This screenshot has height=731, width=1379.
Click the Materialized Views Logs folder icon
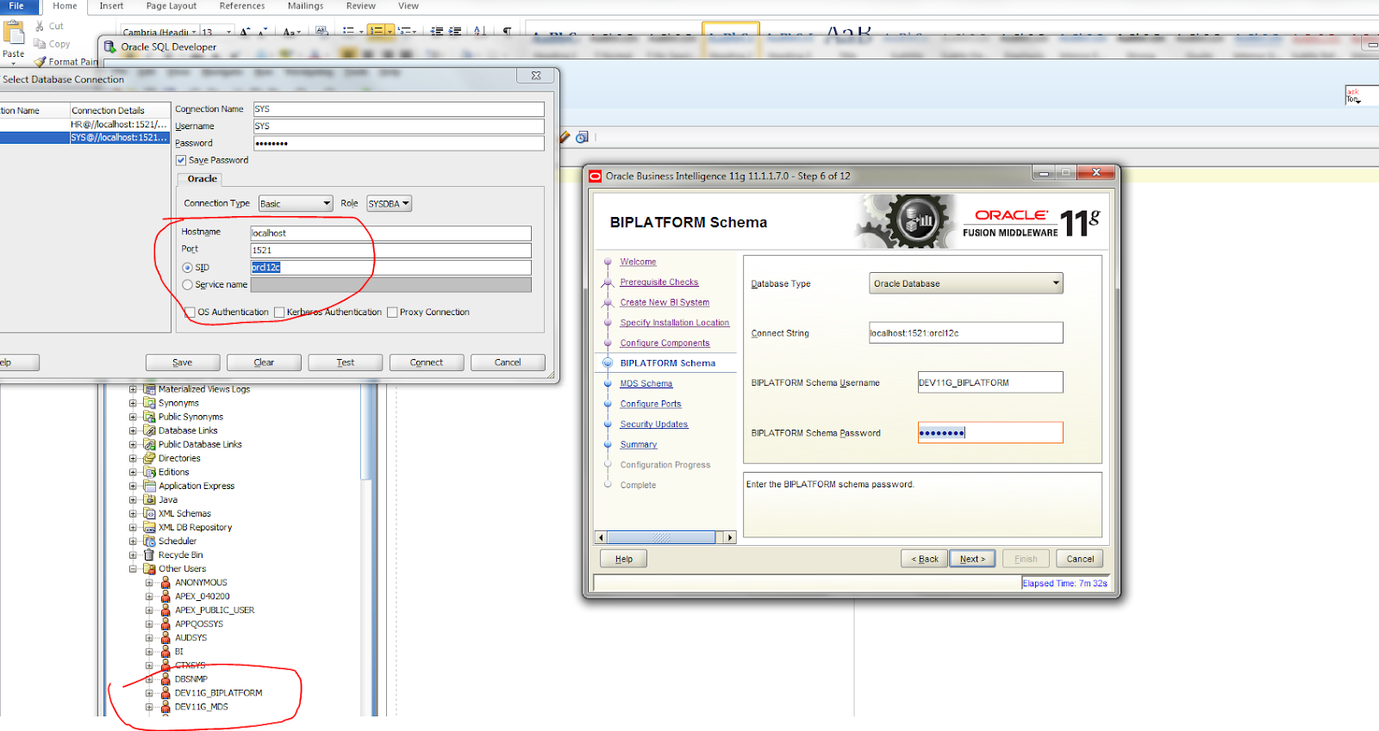[149, 389]
